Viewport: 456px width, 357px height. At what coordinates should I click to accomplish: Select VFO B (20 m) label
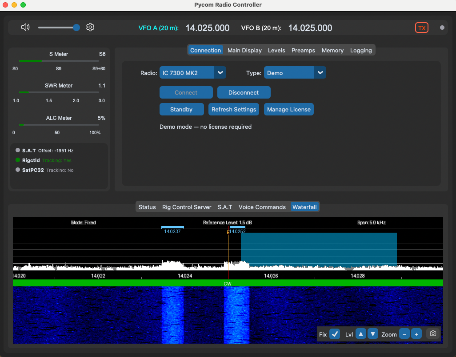tap(261, 28)
